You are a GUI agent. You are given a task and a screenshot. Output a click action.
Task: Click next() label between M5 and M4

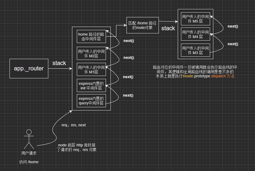coord(233,26)
